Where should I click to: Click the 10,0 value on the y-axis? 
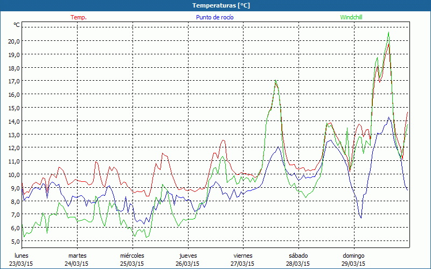(x=14, y=174)
